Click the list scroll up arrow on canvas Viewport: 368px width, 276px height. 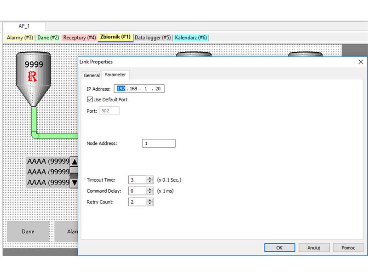point(74,162)
